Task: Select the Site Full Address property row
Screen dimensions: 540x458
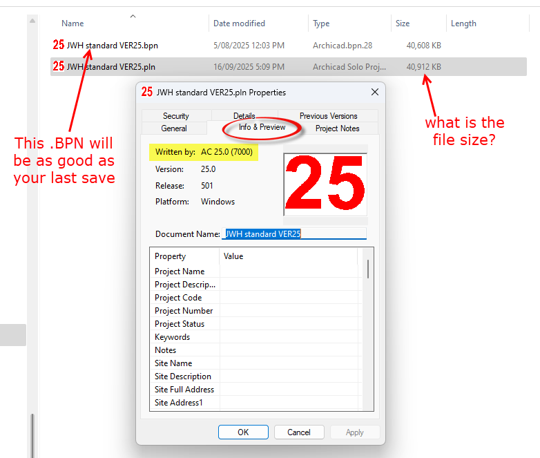Action: [x=255, y=389]
